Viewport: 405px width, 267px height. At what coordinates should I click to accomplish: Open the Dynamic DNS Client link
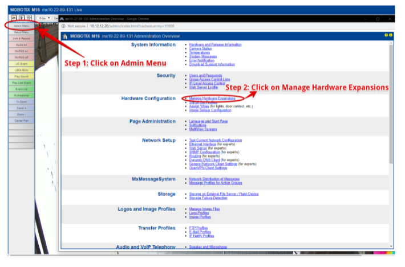coord(204,160)
